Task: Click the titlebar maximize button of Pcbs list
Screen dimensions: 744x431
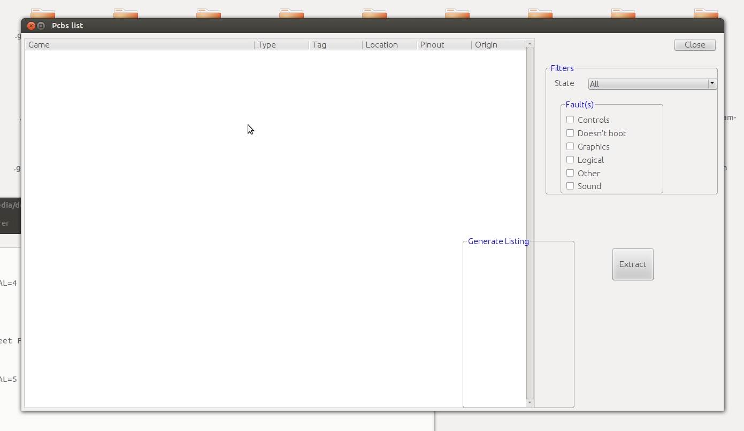Action: point(41,26)
